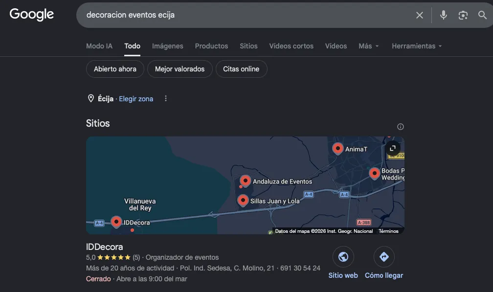Open the Imágenes tab
The height and width of the screenshot is (292, 493).
point(168,46)
